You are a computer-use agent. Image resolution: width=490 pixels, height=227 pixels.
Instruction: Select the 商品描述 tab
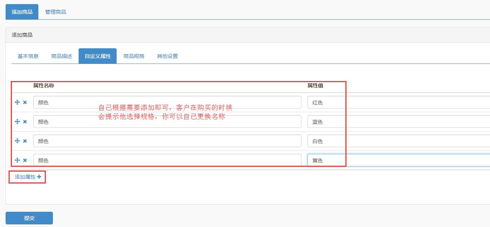(61, 55)
